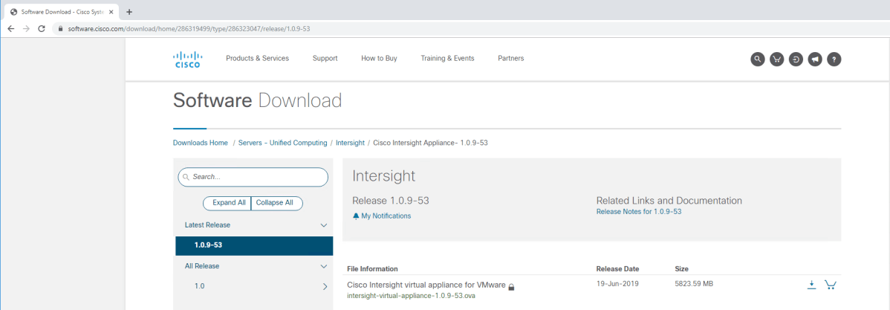890x310 pixels.
Task: Download the Intersight OVA file
Action: click(x=811, y=285)
